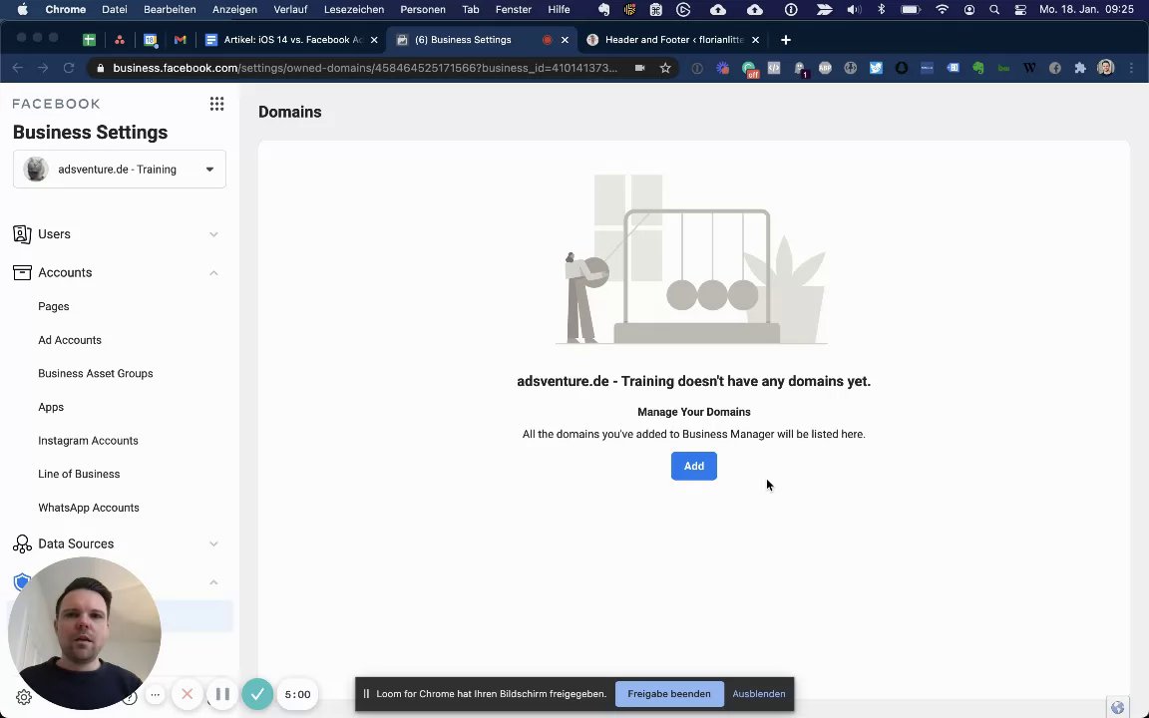Open the Chrome profile avatar
1149x718 pixels.
point(1106,68)
